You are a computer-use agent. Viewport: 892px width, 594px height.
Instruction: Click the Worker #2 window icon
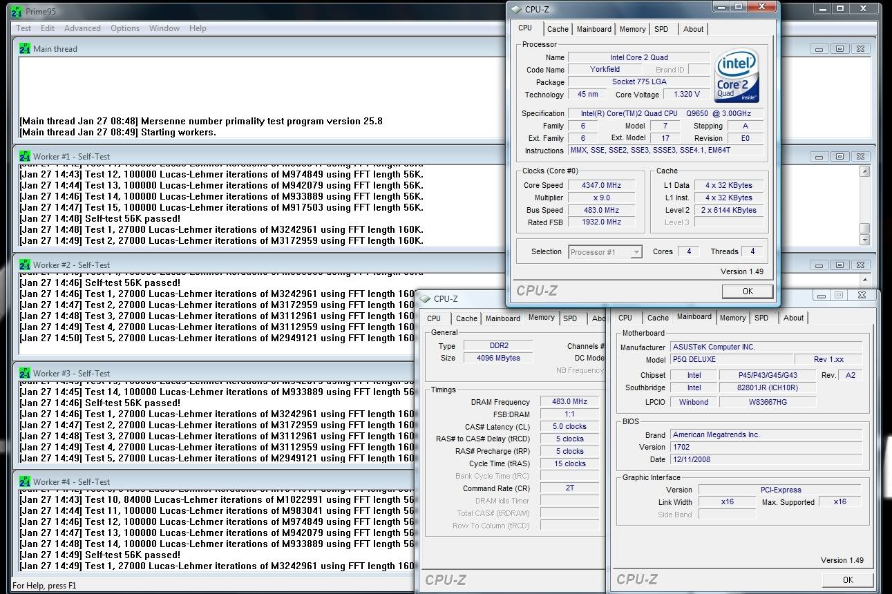click(x=25, y=265)
